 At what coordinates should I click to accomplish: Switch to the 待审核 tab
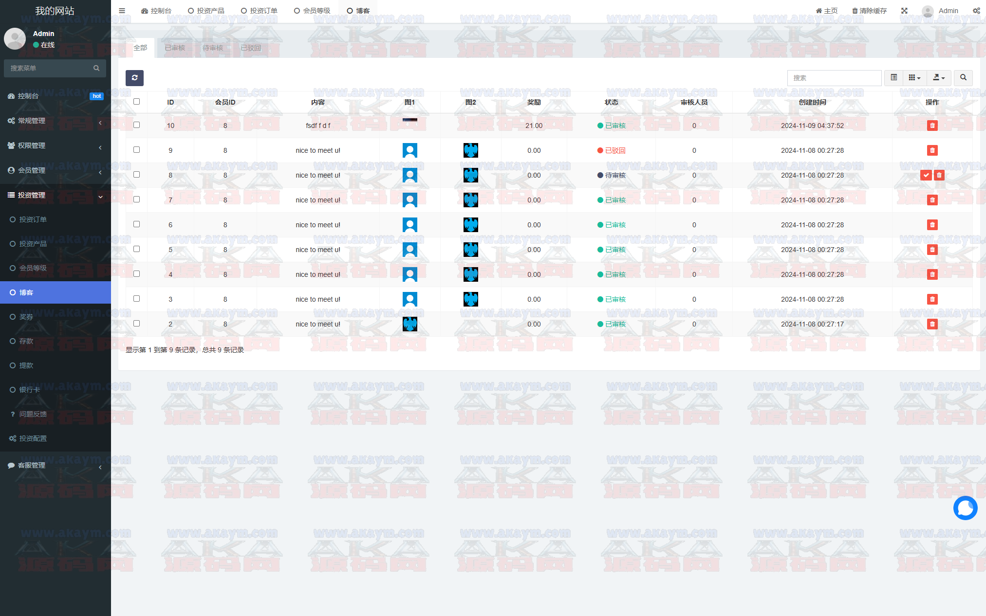click(213, 48)
